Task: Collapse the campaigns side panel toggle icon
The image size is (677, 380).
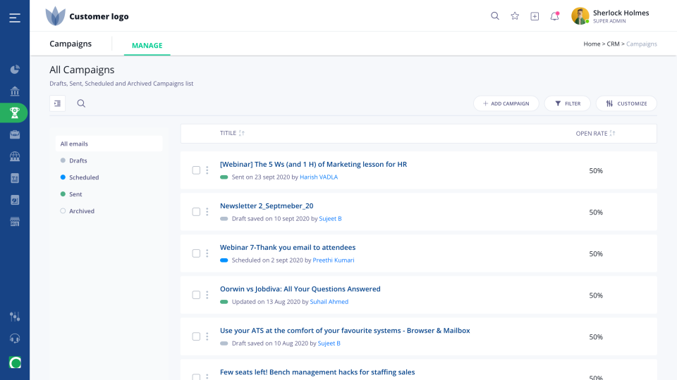Action: (x=58, y=103)
